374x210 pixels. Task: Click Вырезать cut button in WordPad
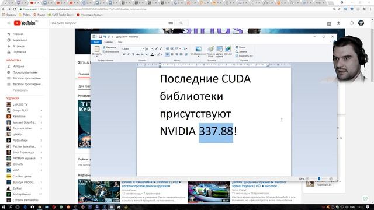tap(109, 47)
